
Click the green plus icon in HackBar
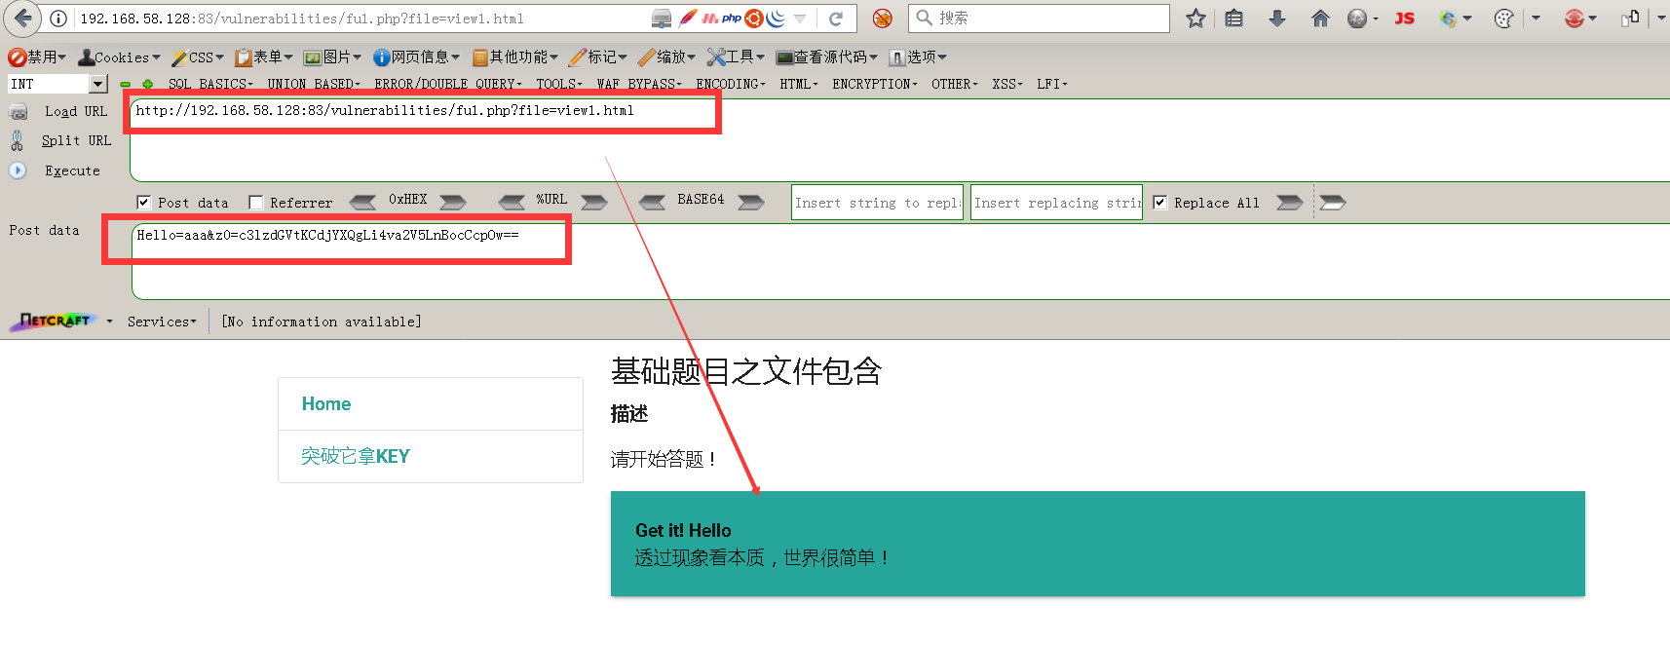click(x=148, y=85)
